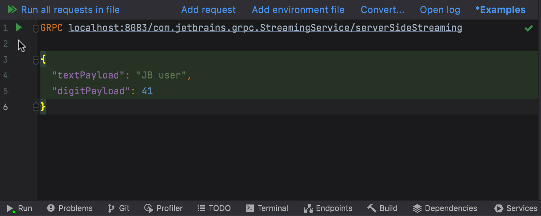The image size is (541, 216).
Task: Click the green checkmark inspection icon
Action: tap(528, 28)
